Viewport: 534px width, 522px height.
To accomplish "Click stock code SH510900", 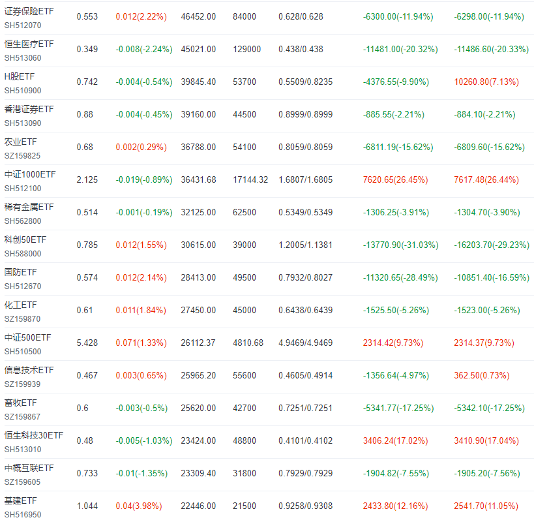I will pos(23,91).
